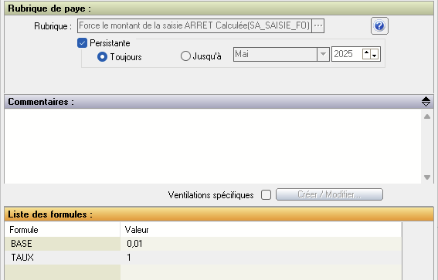Enable the Ventilations spécifiques checkbox
This screenshot has height=280, width=438.
(x=266, y=194)
